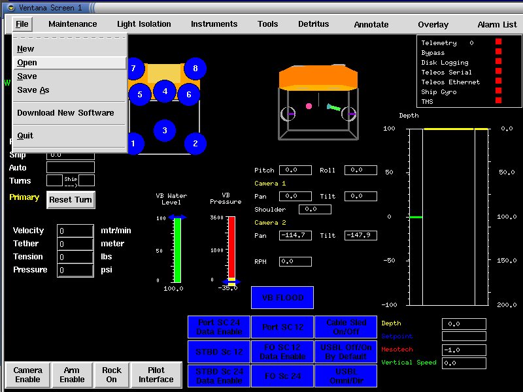523x392 pixels.
Task: Open the Instruments menu
Action: (x=214, y=24)
